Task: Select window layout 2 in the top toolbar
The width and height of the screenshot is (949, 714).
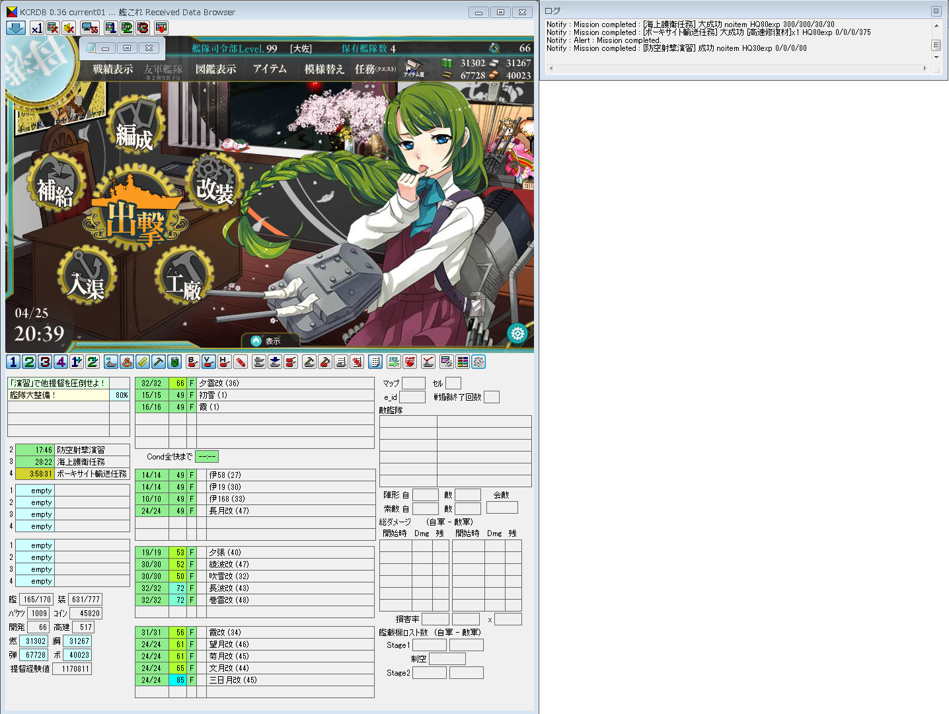Action: [x=126, y=28]
